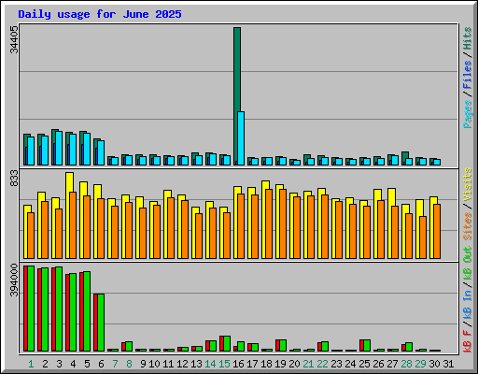Click day 9 on the x-axis
Image resolution: width=478 pixels, height=374 pixels.
143,364
